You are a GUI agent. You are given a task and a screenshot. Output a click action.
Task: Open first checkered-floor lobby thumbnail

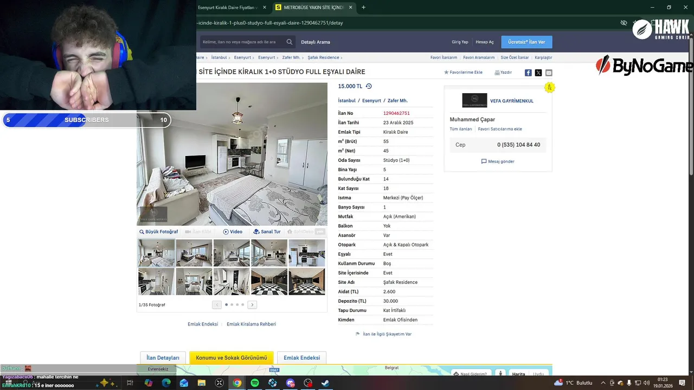269,281
